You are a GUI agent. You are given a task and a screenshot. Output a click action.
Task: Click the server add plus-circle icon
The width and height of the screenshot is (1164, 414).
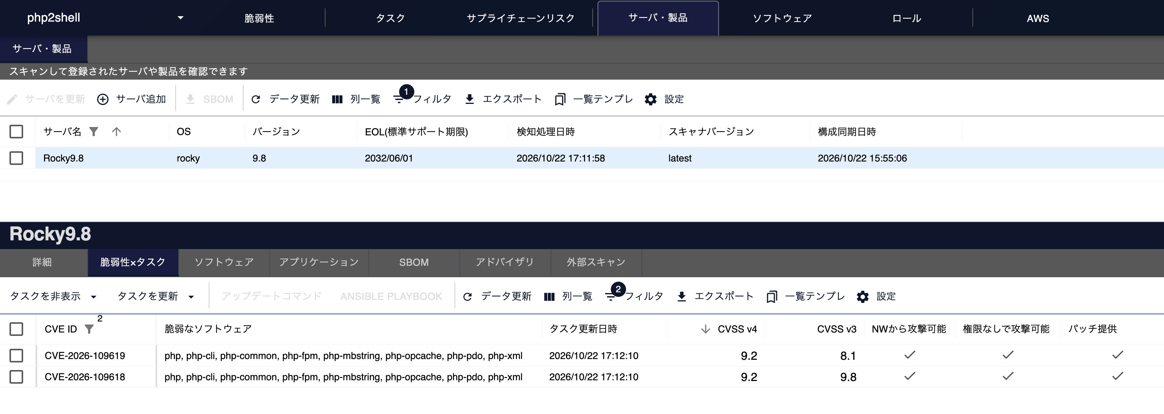103,99
